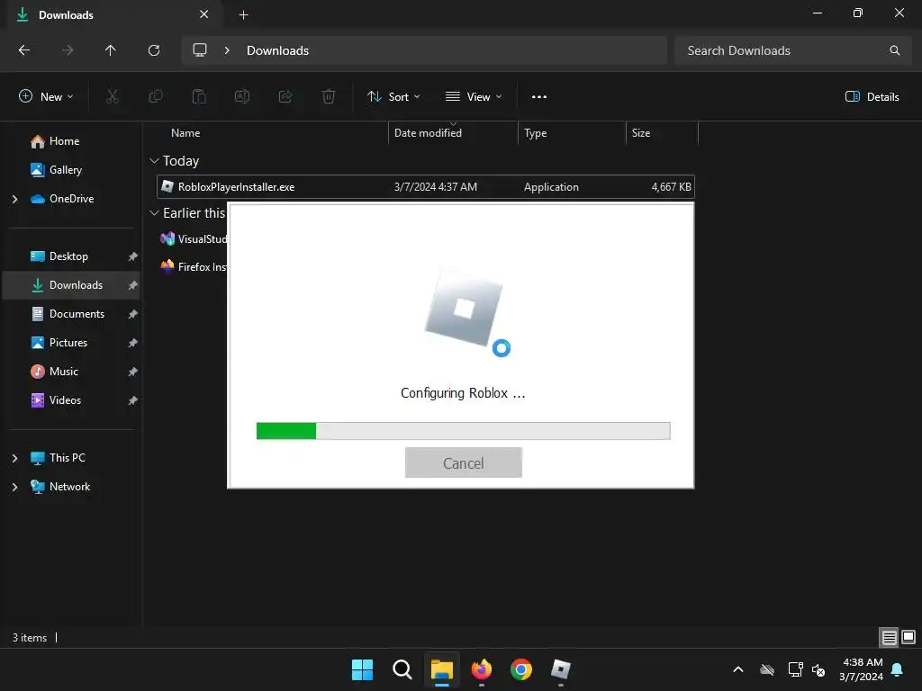Open the View dropdown

coord(474,97)
